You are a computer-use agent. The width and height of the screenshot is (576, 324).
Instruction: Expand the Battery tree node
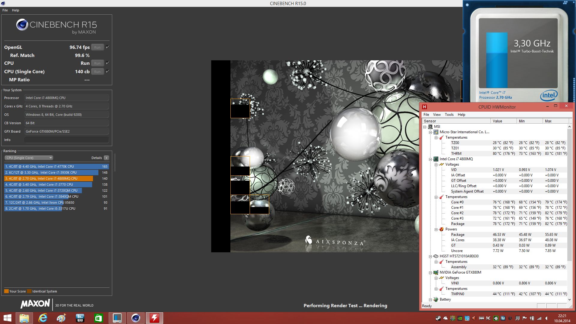430,300
